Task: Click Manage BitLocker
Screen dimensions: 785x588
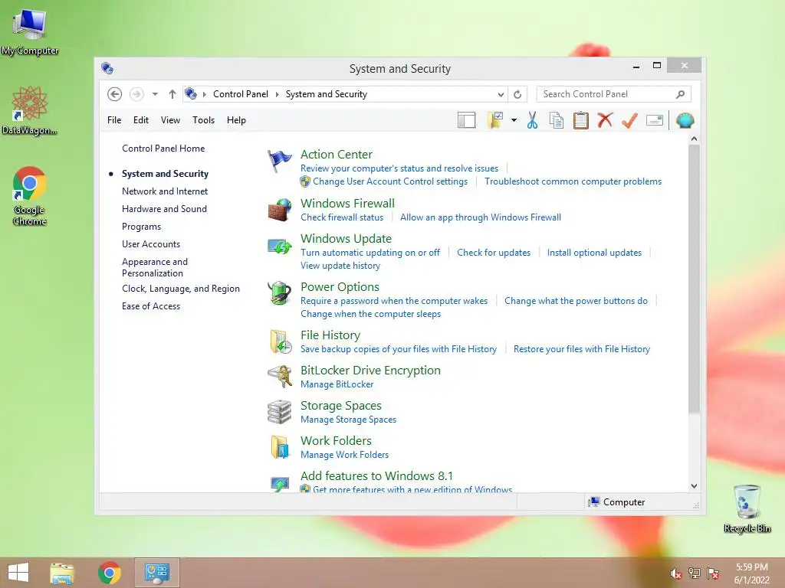Action: pos(337,384)
